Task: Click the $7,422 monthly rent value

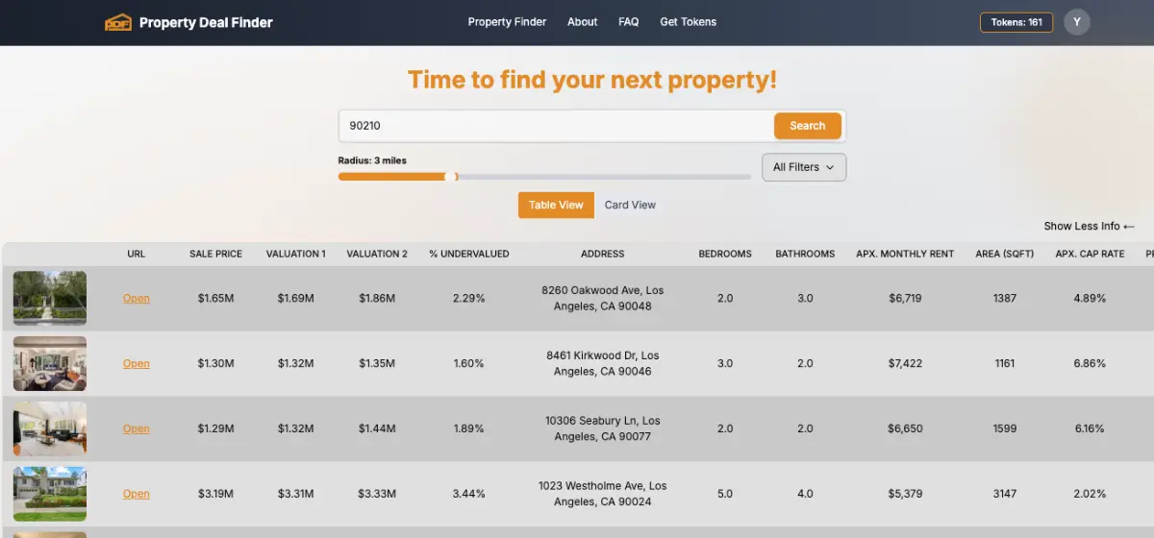Action: (905, 364)
